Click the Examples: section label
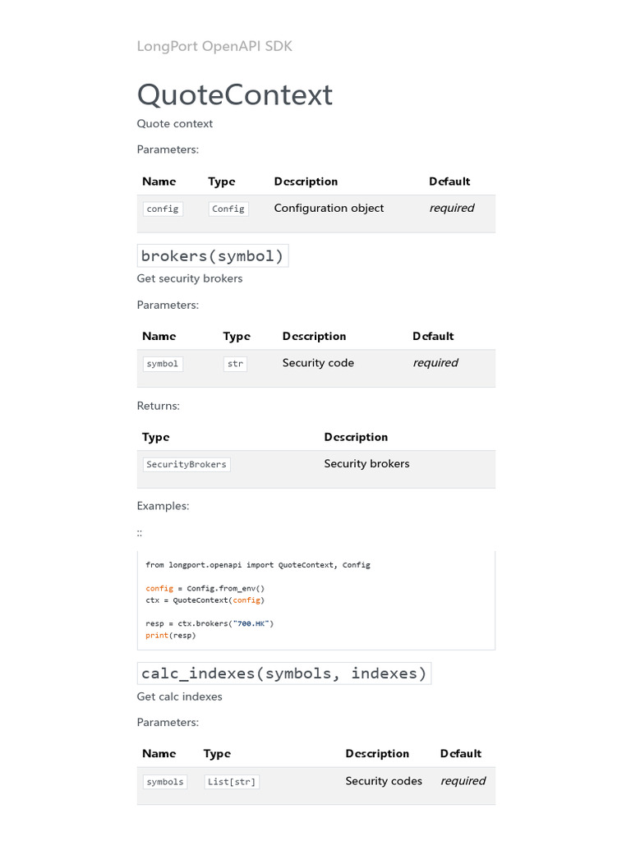The width and height of the screenshot is (631, 841). [163, 506]
